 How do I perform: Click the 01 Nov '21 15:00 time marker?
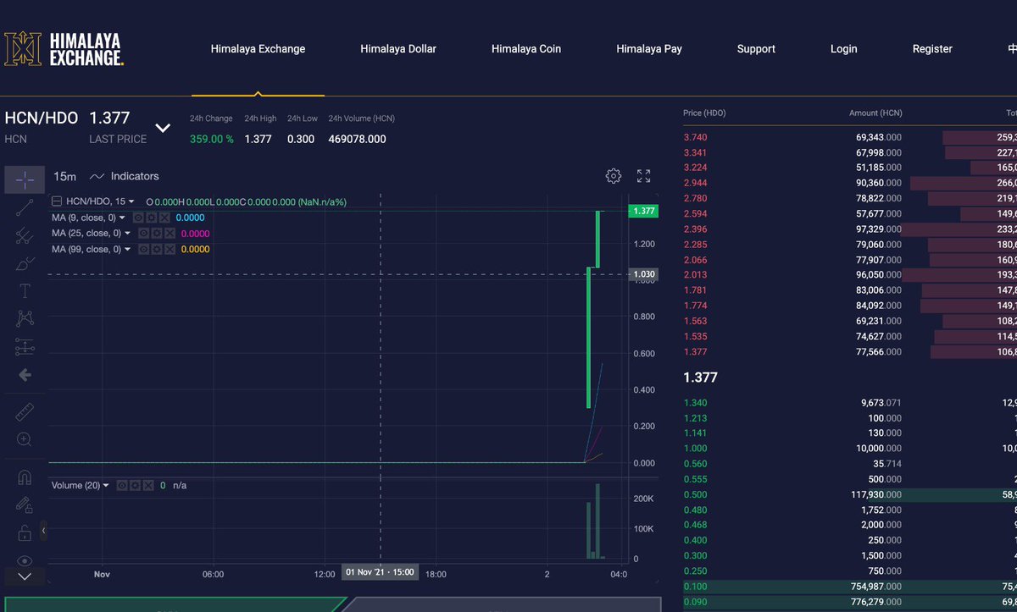[x=381, y=572]
